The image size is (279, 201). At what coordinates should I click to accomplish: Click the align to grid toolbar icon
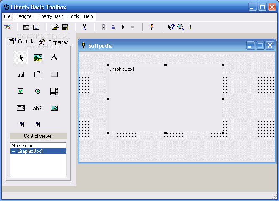coord(104,27)
